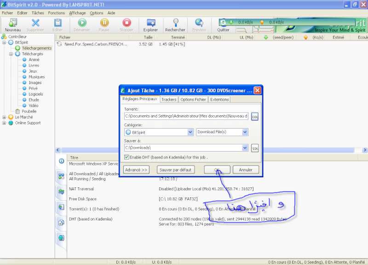Open the BitSpirit Catégorie dropdown
The height and width of the screenshot is (265, 368).
[x=190, y=132]
